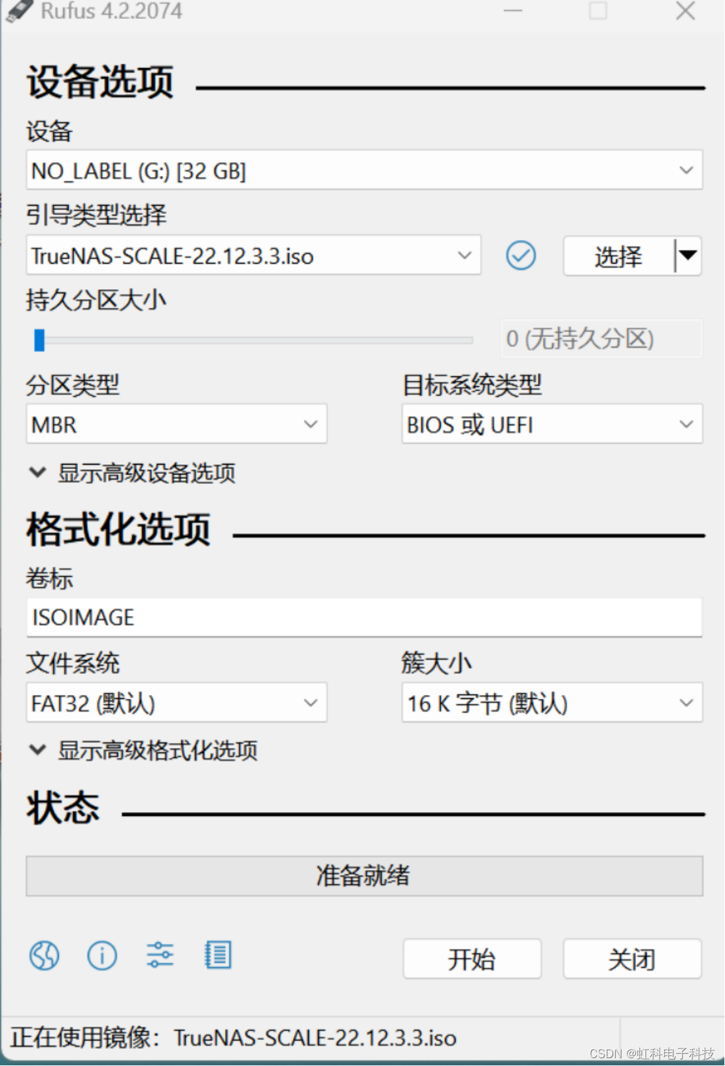
Task: Click the 状态 section heading
Action: [63, 808]
